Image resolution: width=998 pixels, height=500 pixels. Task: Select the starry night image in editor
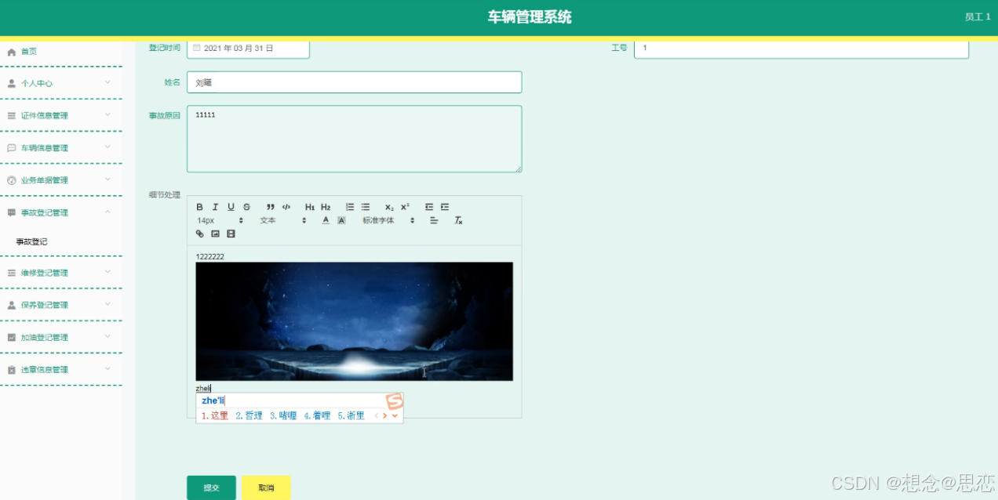[x=354, y=321]
